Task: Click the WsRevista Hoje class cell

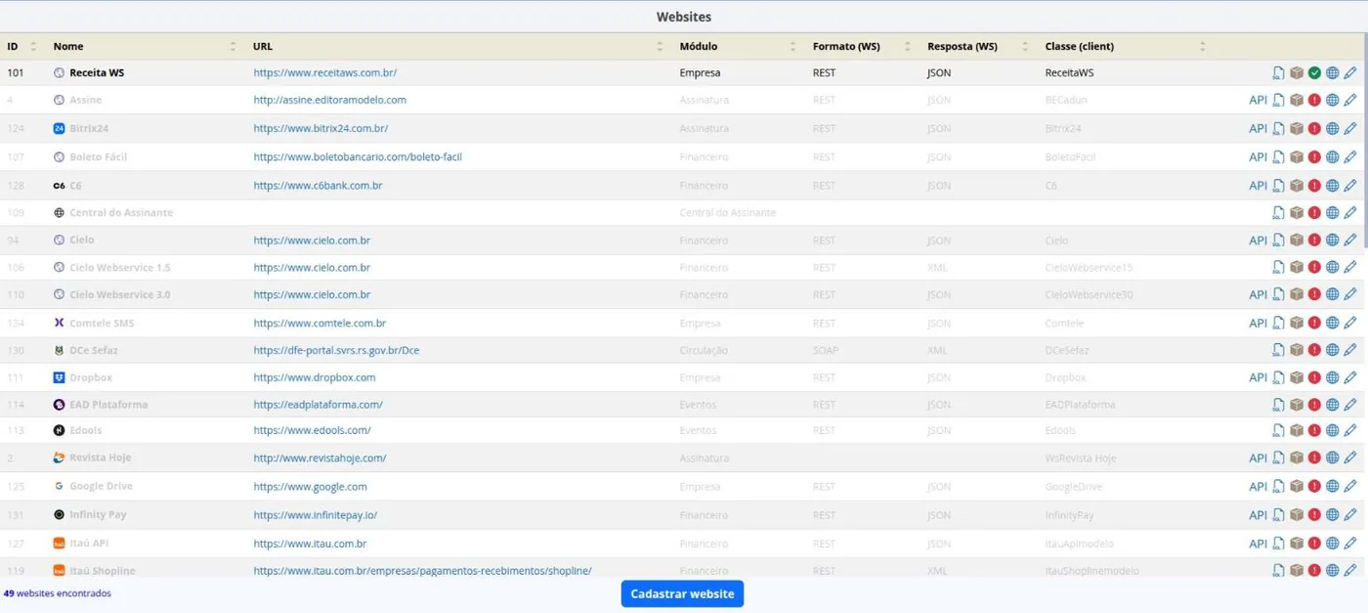Action: tap(1081, 458)
